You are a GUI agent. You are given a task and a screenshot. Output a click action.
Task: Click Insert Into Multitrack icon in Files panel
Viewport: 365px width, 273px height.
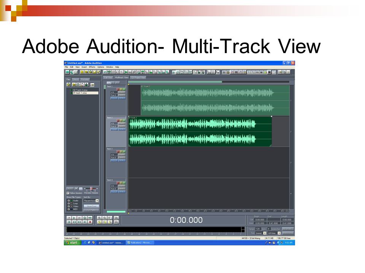(78, 85)
